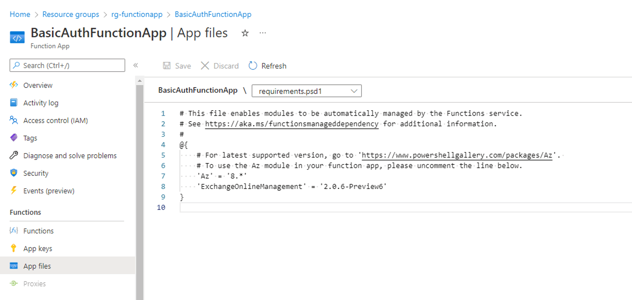Click the App keys key icon
The image size is (632, 300).
point(14,248)
